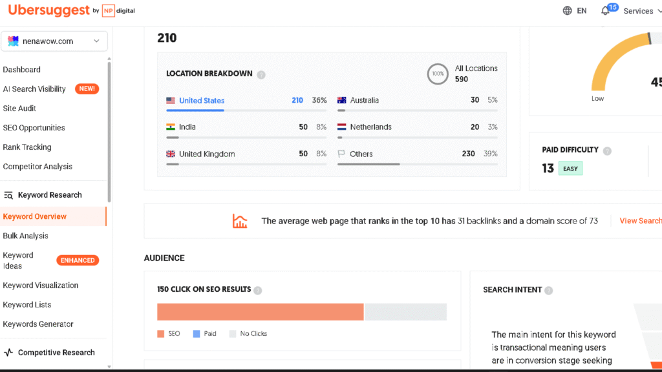Click the All Locations 590 circle badge
The height and width of the screenshot is (372, 662).
point(438,74)
